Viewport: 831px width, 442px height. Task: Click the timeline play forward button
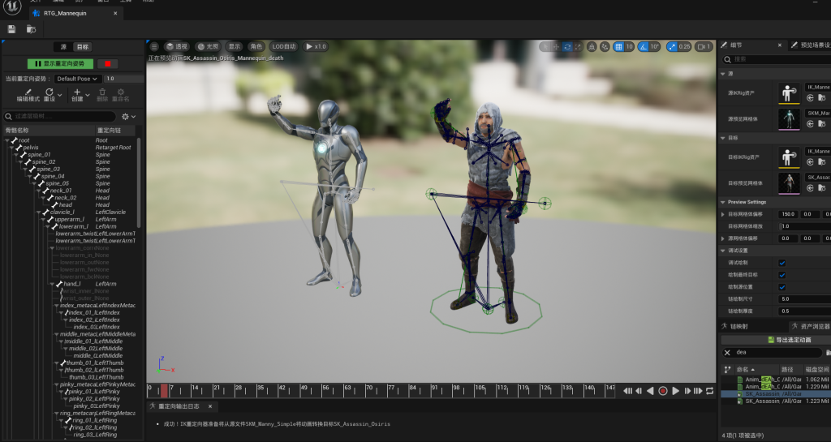[675, 391]
